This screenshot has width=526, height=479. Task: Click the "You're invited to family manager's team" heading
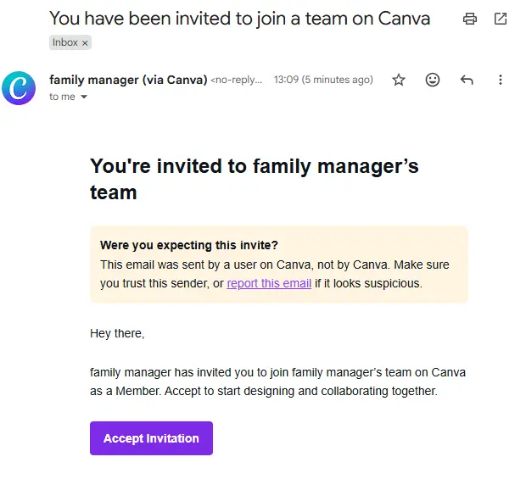[254, 179]
